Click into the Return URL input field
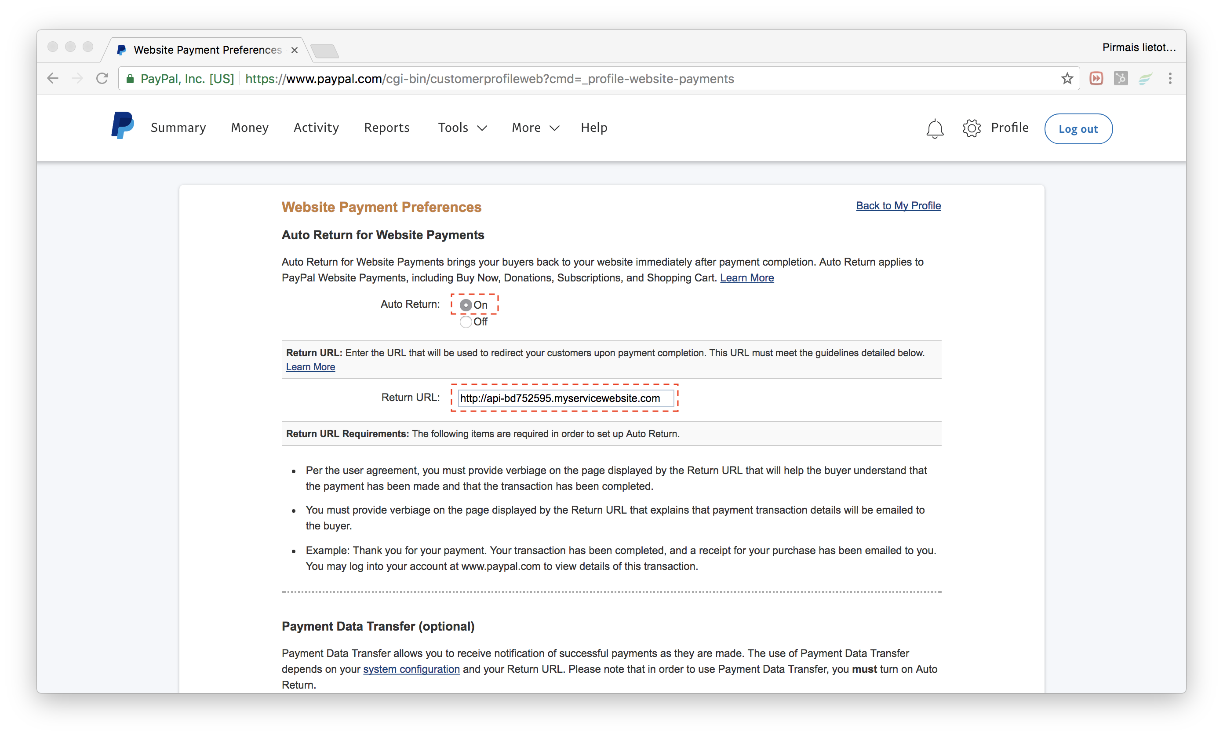The image size is (1223, 737). tap(566, 398)
